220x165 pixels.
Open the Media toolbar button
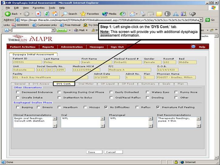click(109, 14)
